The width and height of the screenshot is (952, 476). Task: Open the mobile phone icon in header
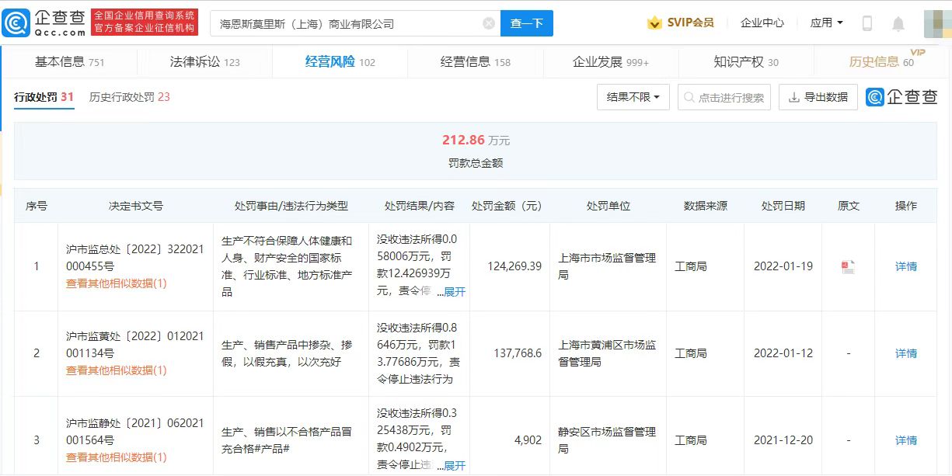[x=867, y=23]
